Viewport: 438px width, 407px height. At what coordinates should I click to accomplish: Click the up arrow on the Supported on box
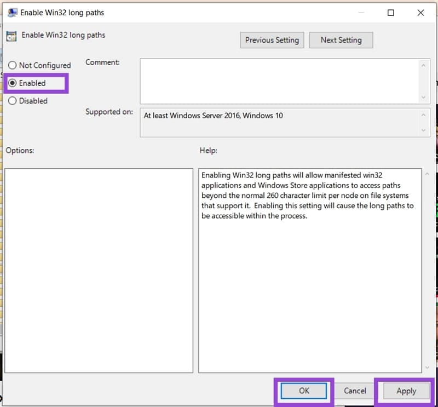pyautogui.click(x=425, y=113)
